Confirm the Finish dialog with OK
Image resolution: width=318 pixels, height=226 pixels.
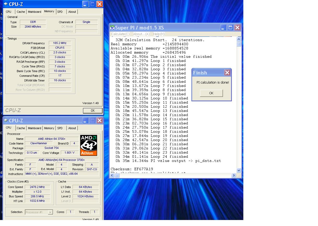tap(211, 93)
